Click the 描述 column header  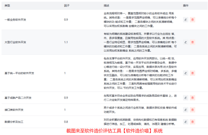point(106,6)
